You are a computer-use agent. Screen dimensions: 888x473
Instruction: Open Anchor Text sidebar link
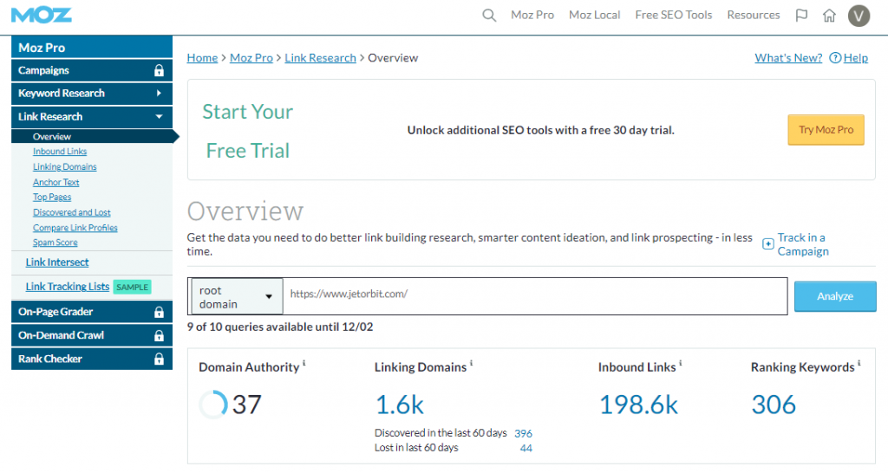(56, 182)
